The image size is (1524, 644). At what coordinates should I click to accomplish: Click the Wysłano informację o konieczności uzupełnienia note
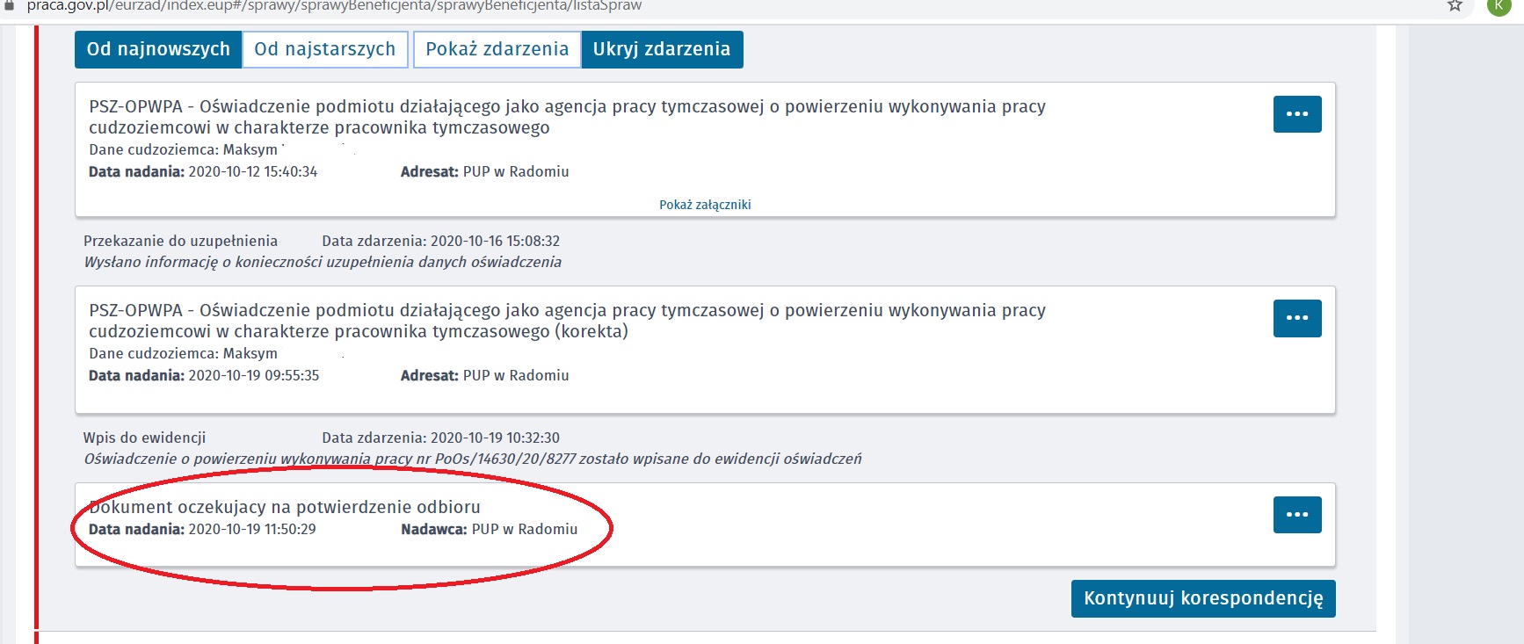click(x=322, y=262)
